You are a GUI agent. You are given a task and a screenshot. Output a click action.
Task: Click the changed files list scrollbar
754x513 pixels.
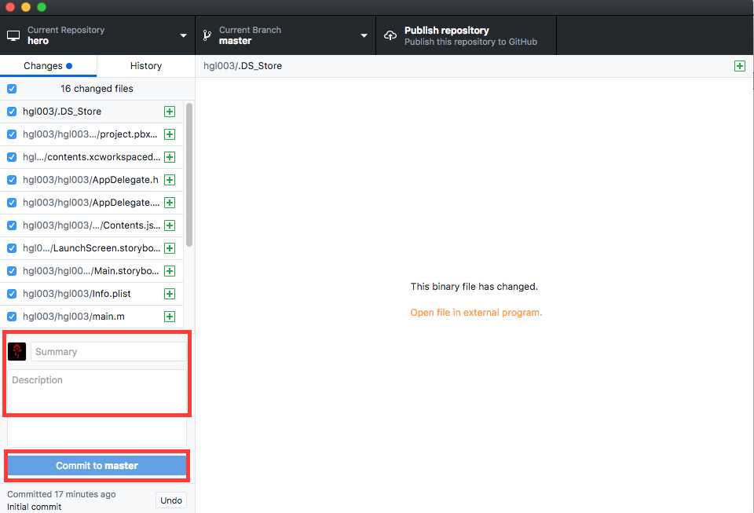[189, 175]
